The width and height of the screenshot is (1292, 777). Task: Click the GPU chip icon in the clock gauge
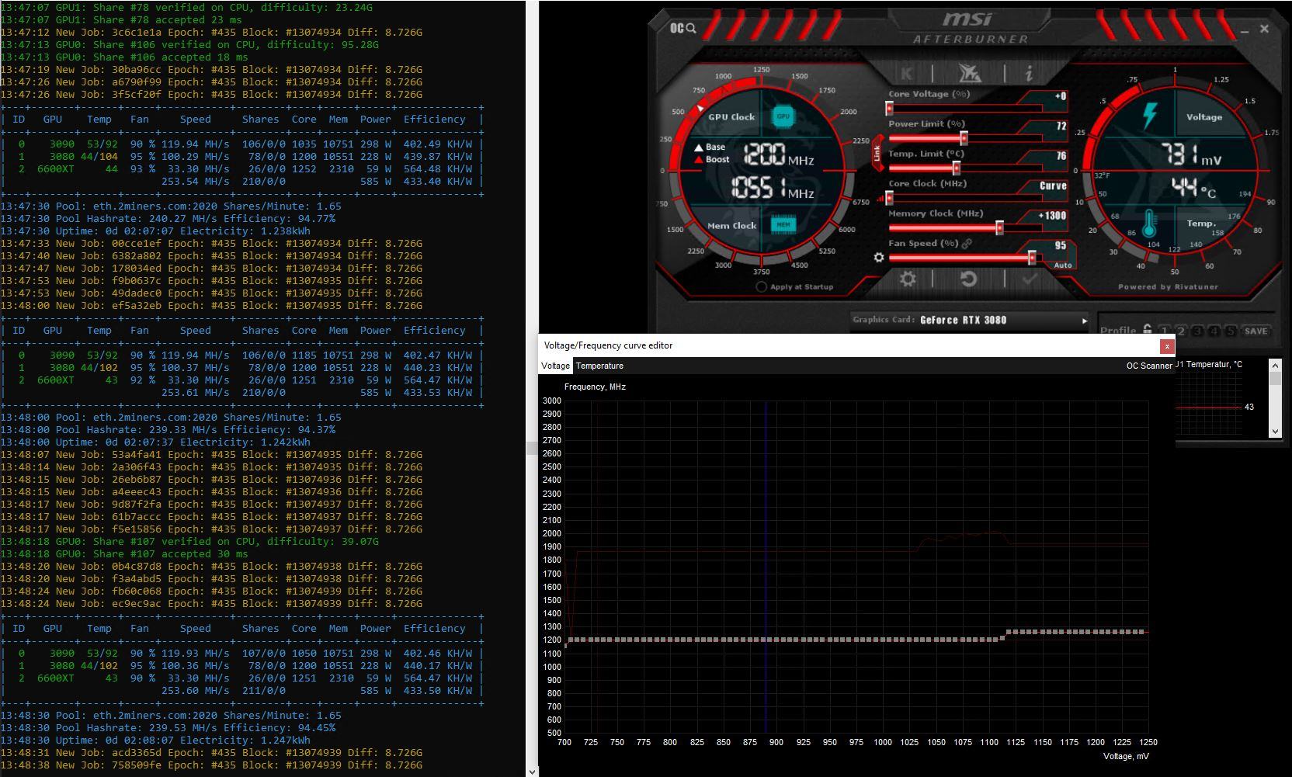coord(783,116)
